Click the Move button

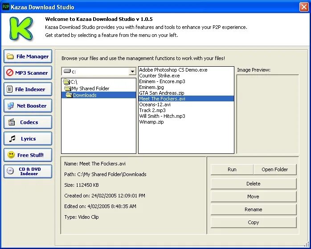[254, 197]
